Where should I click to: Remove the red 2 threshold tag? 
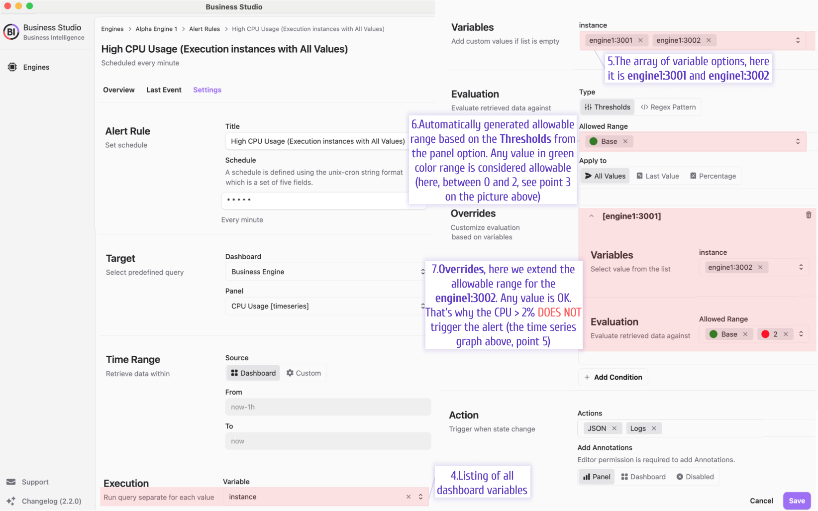click(786, 334)
